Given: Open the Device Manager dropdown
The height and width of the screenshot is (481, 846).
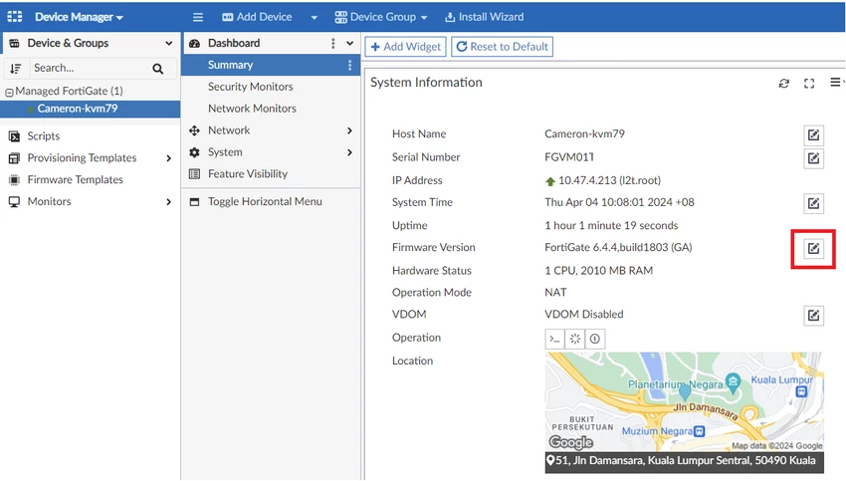Looking at the screenshot, I should 79,17.
